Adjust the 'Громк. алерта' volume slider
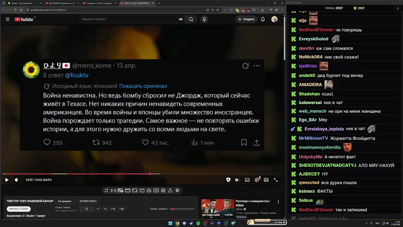Viewport: 403px width, 227px height. coord(182,209)
